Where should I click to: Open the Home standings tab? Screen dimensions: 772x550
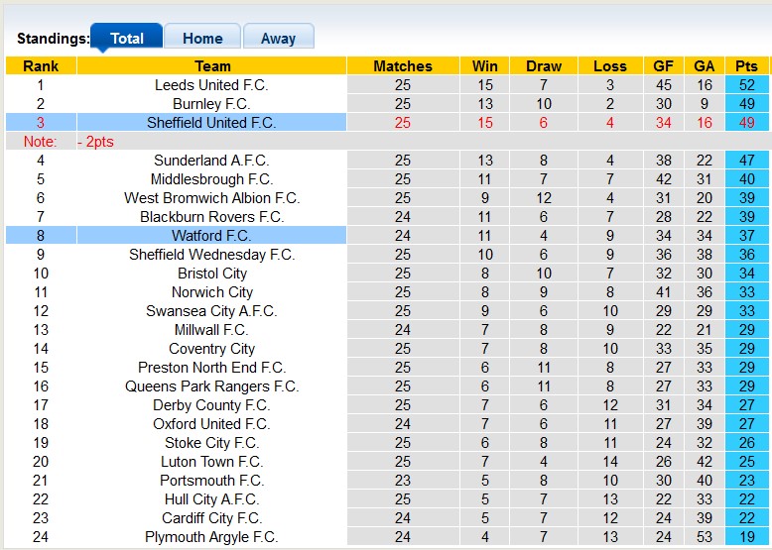point(202,39)
